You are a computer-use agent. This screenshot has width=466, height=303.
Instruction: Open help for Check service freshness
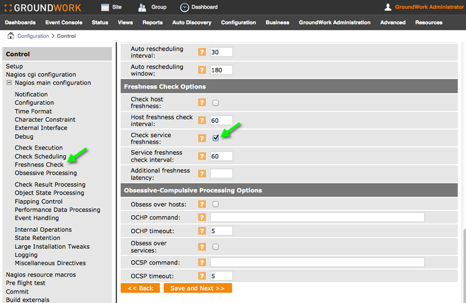point(202,138)
